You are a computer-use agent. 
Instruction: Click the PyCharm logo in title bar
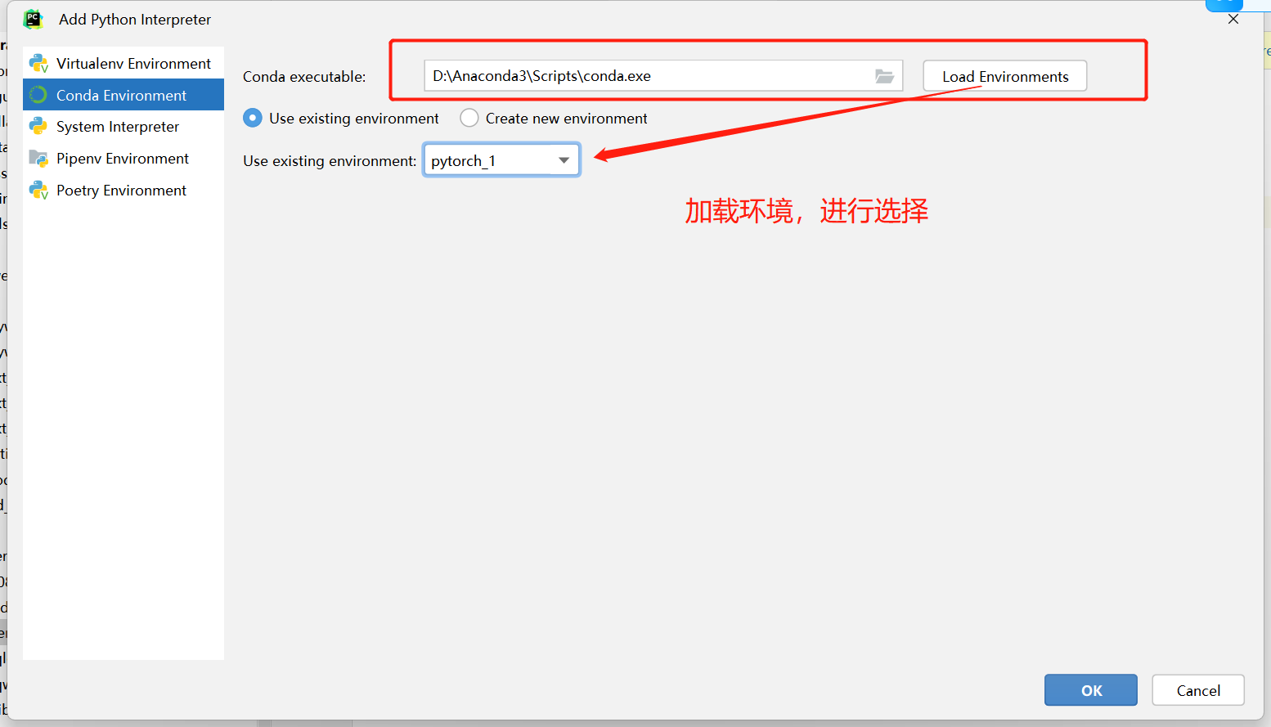point(33,19)
